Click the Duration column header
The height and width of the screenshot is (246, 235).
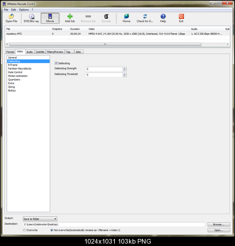78,29
